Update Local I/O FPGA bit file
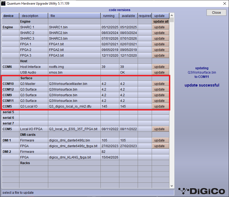Viewport: 229px width, 197px height. click(161, 129)
